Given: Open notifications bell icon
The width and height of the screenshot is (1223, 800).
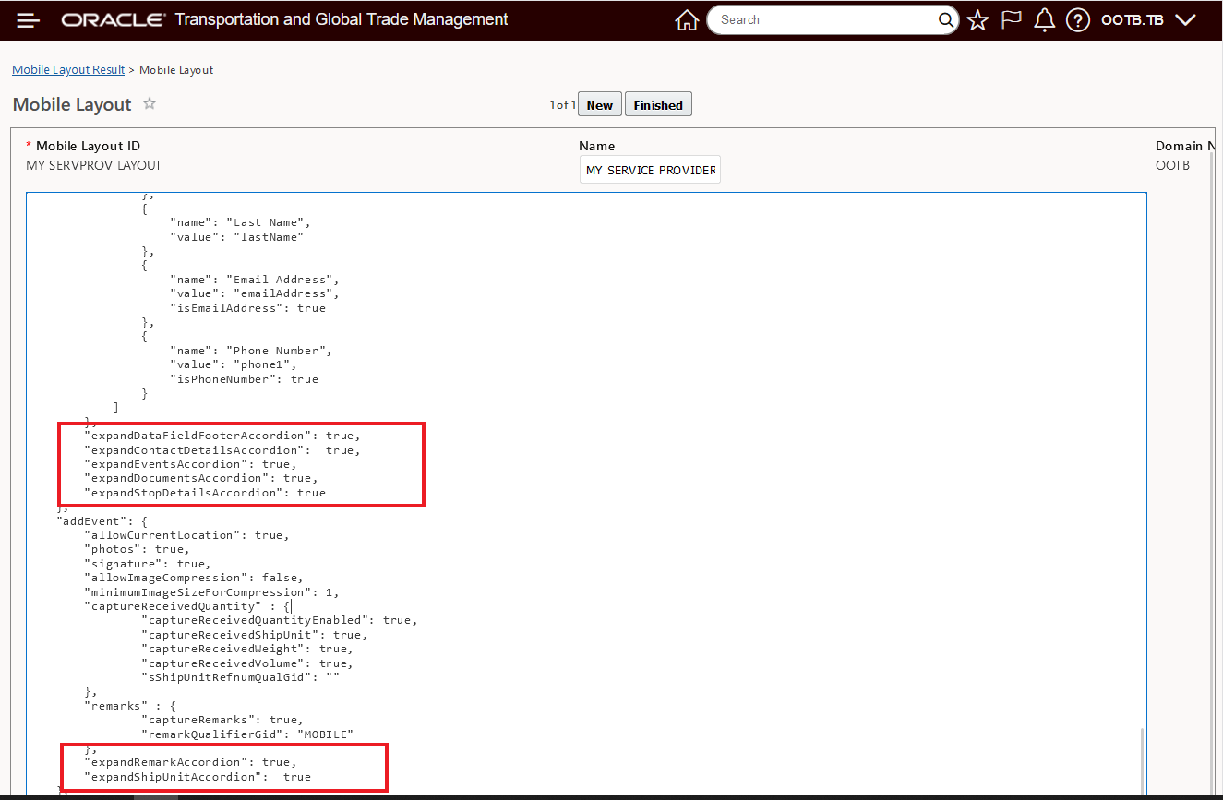Looking at the screenshot, I should 1044,20.
